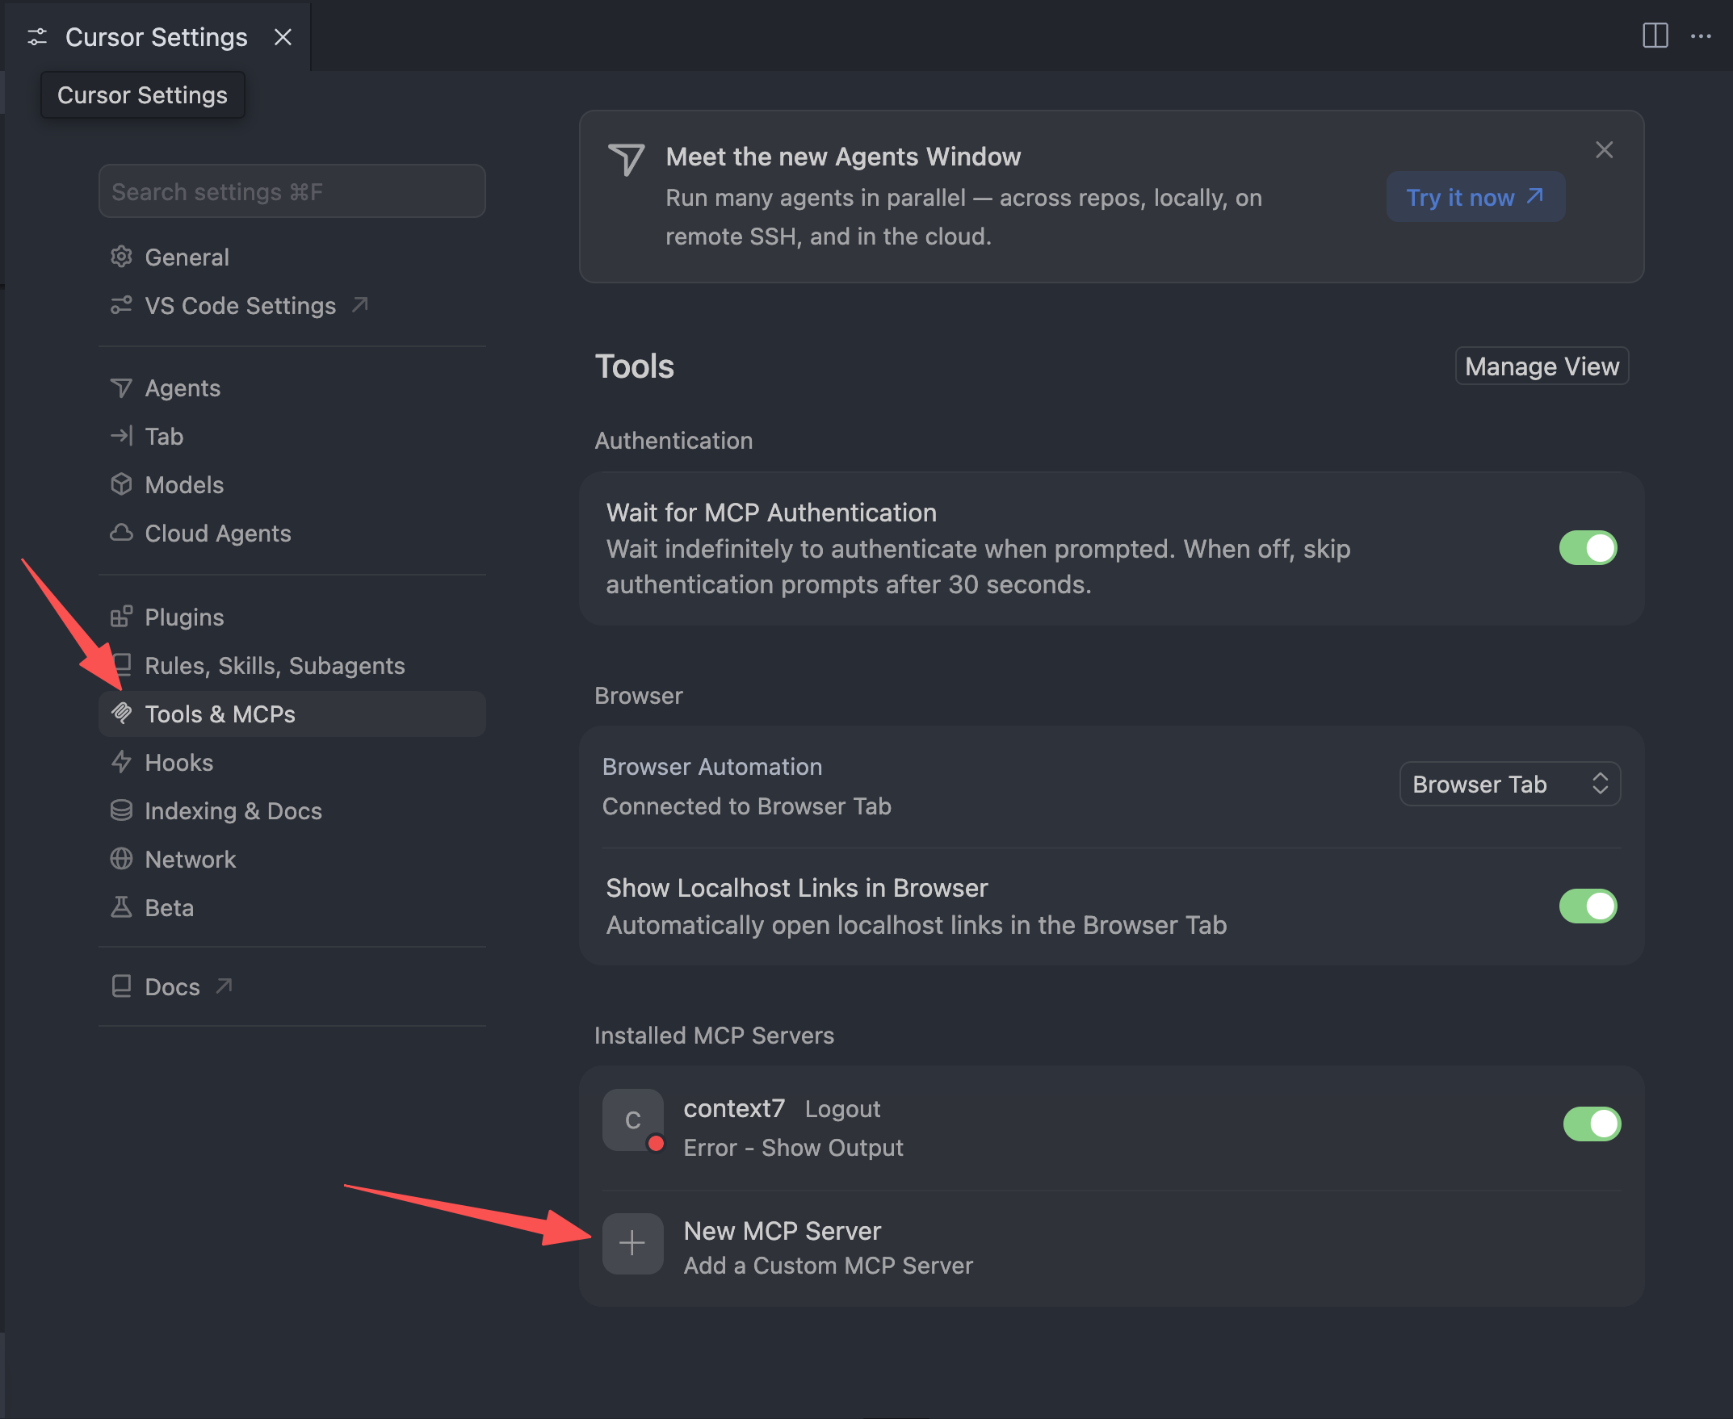Click 'Connected to Browser Tab' status text

pos(747,806)
